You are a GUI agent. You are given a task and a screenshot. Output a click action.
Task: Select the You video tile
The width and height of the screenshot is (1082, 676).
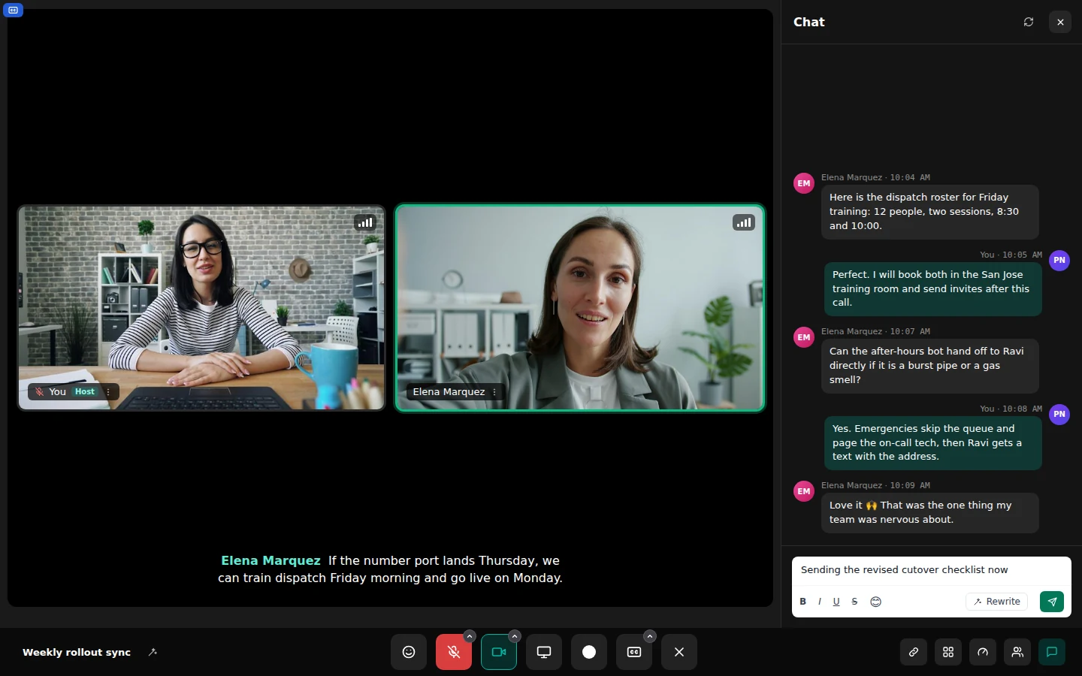pyautogui.click(x=201, y=308)
